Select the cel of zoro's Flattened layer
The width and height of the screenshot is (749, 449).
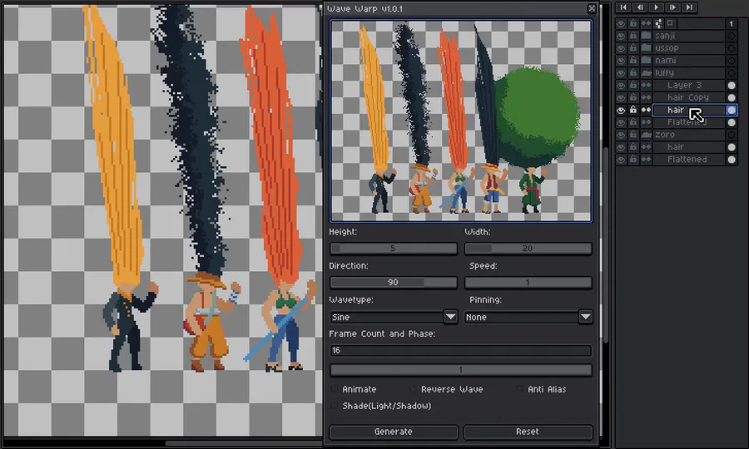point(732,160)
